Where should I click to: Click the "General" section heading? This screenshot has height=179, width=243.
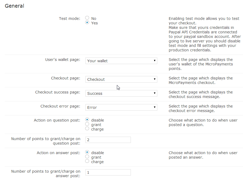click(x=15, y=6)
